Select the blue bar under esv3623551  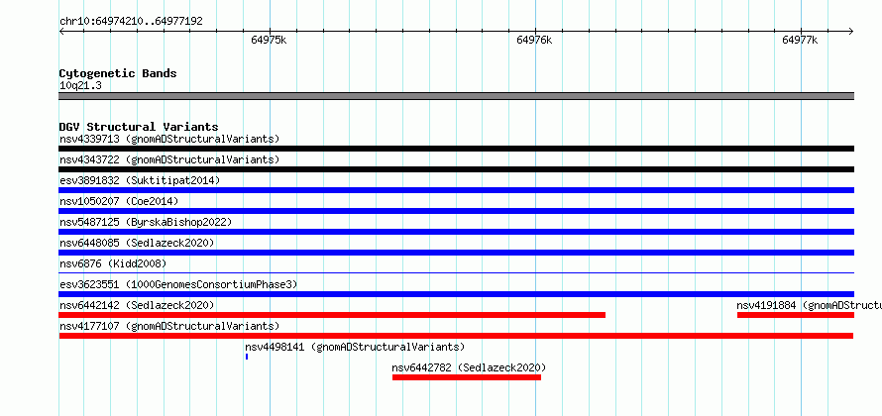[x=456, y=294]
